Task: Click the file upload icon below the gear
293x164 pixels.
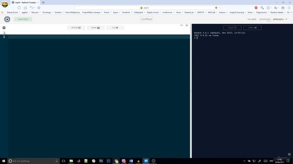Action: pyautogui.click(x=4, y=33)
